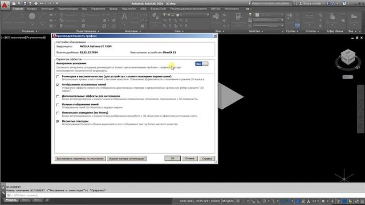
Task: Toggle the grid display icon in status bar
Action: click(x=238, y=201)
